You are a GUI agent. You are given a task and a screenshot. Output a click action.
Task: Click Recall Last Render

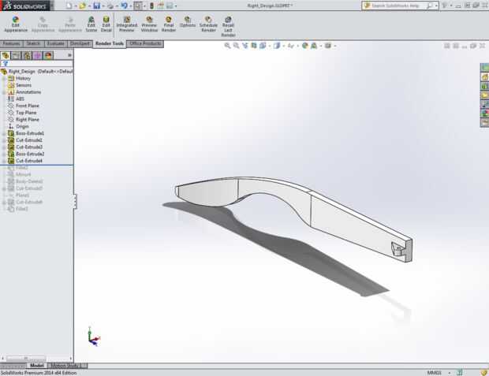pos(228,27)
